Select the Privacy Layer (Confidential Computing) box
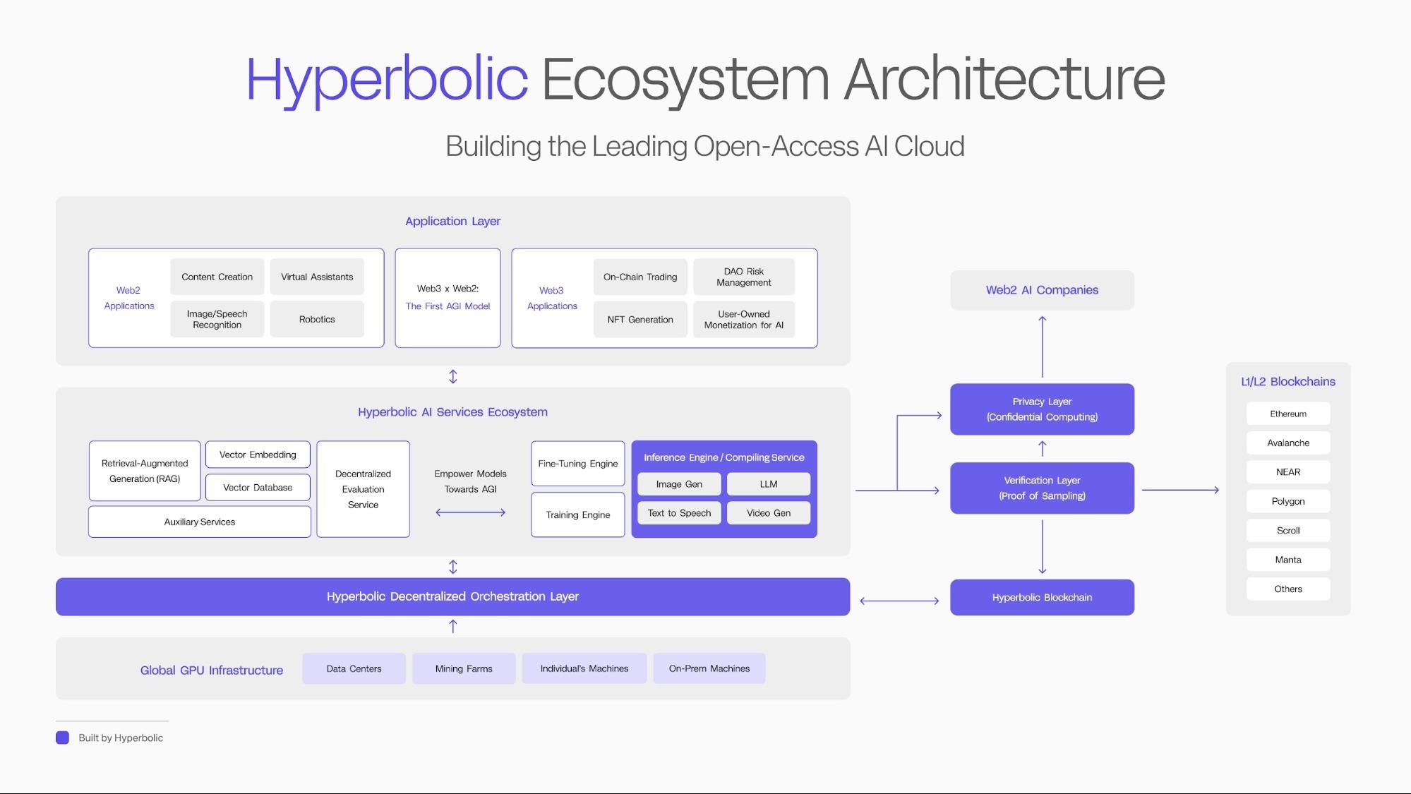This screenshot has width=1411, height=794. tap(1042, 409)
